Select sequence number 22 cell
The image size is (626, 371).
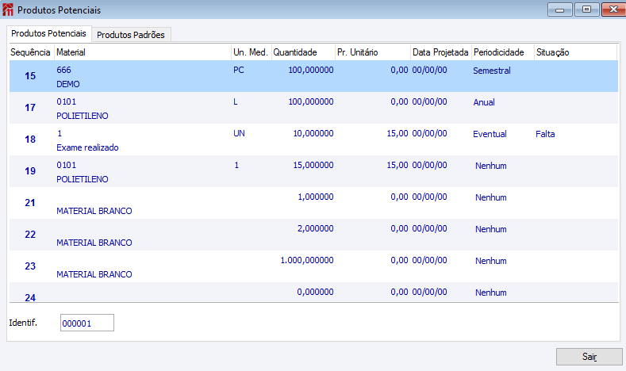coord(30,234)
